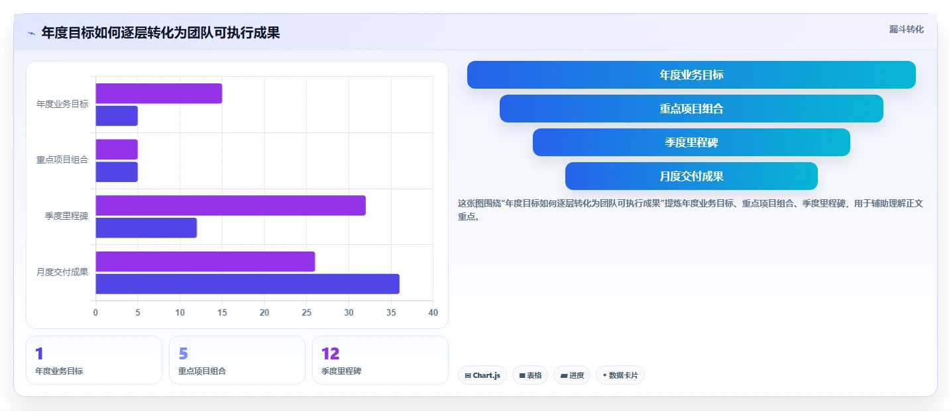The image size is (951, 411).
Task: Select the 季度里程碑 funnel stage
Action: click(691, 142)
